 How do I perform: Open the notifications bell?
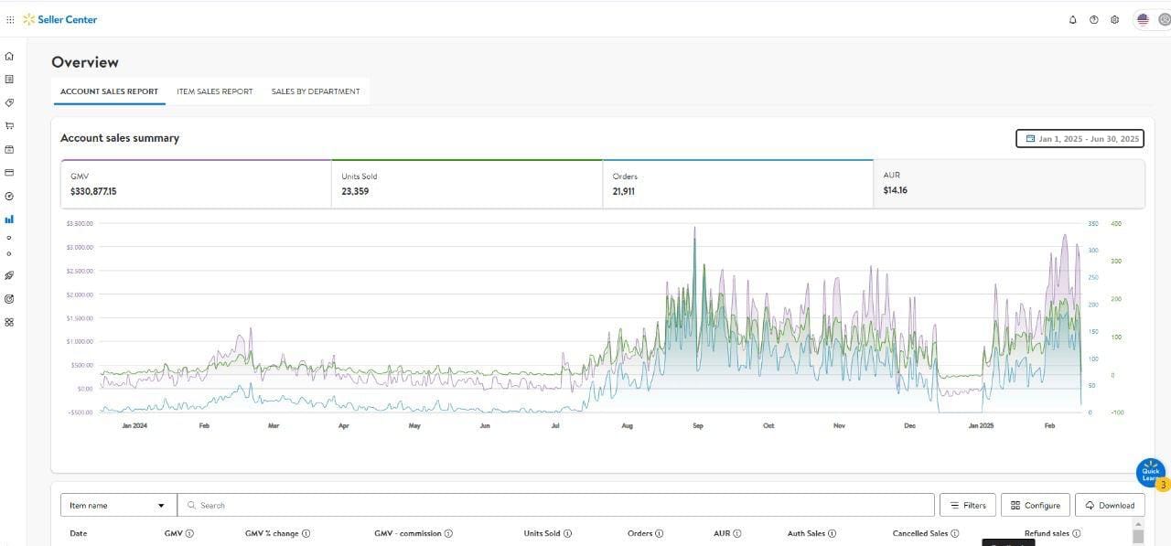(1073, 19)
